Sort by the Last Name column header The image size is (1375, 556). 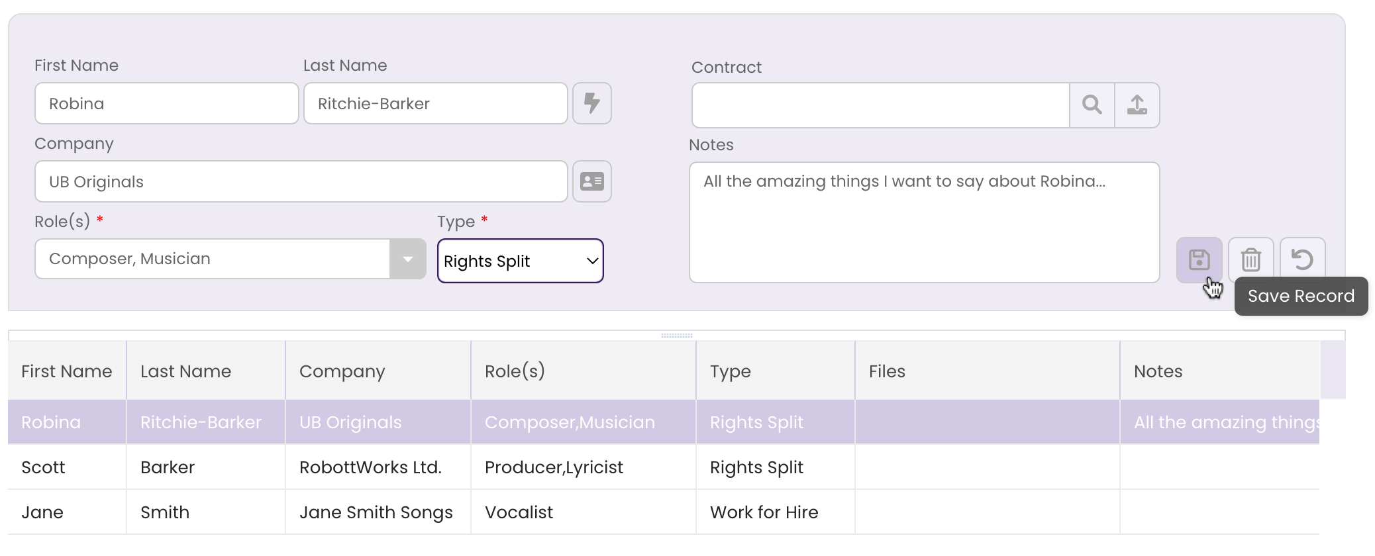(x=206, y=371)
